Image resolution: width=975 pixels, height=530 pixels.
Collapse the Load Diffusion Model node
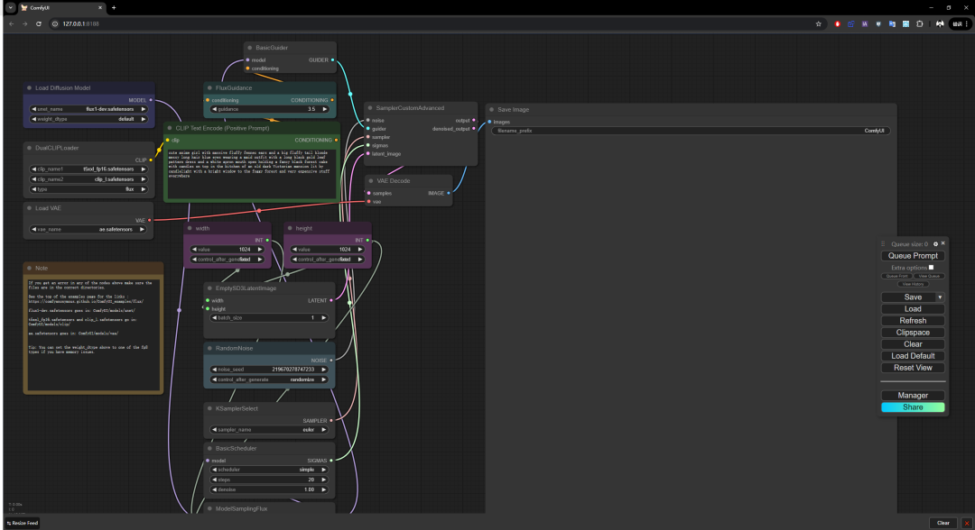tap(30, 88)
